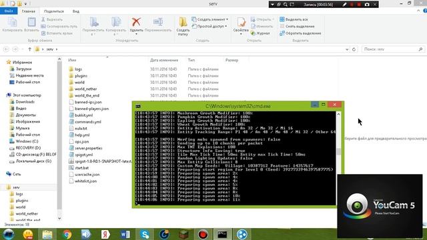The image size is (427, 240).
Task: Switch to the Вид tab
Action: [x=76, y=11]
